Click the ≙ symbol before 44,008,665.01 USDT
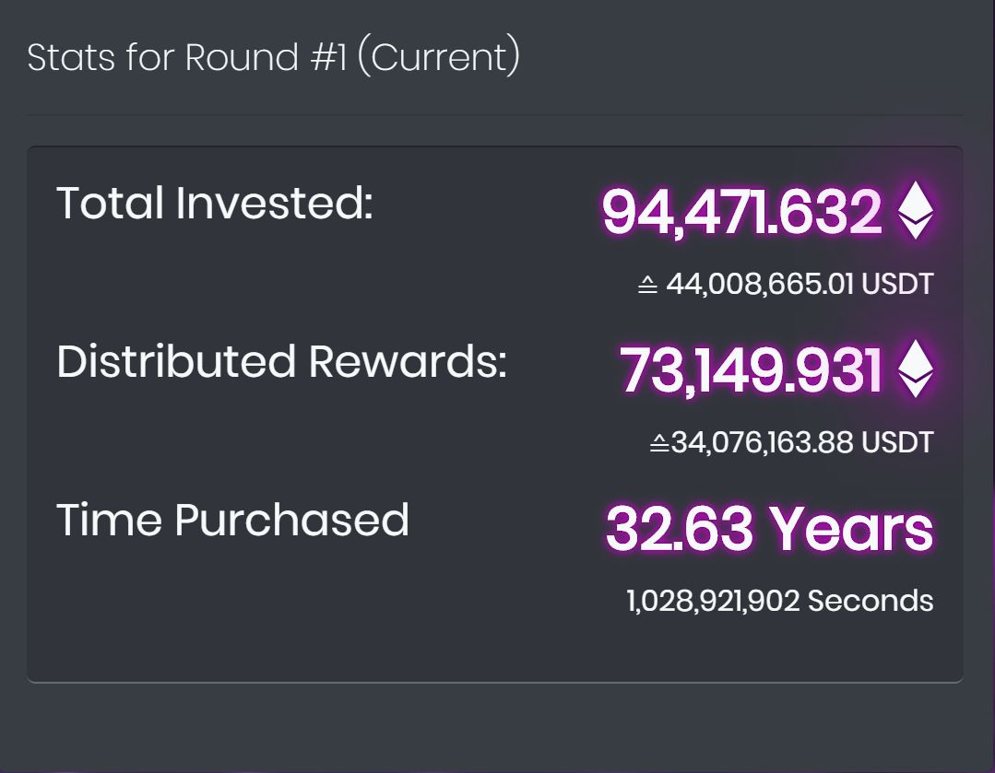The height and width of the screenshot is (773, 995). pyautogui.click(x=647, y=285)
